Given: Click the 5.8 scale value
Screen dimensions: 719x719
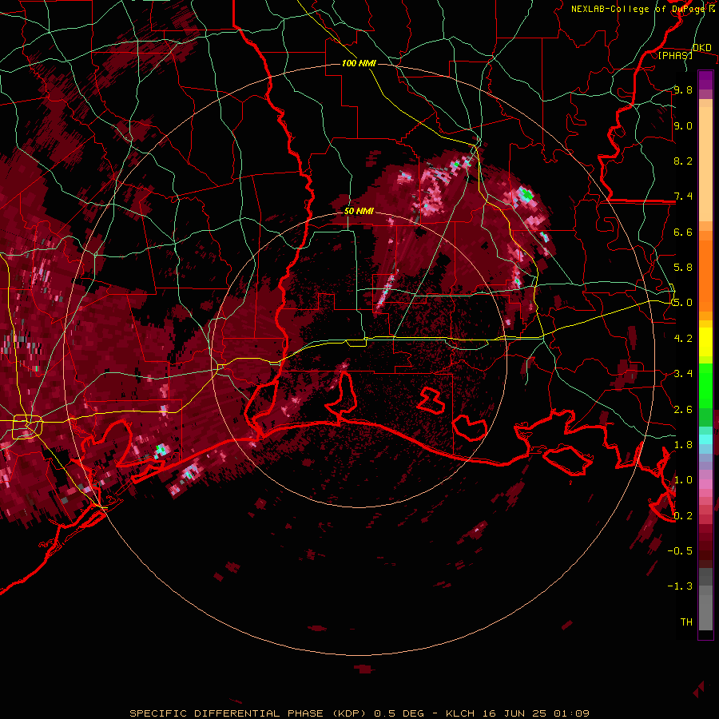Looking at the screenshot, I should click(683, 267).
